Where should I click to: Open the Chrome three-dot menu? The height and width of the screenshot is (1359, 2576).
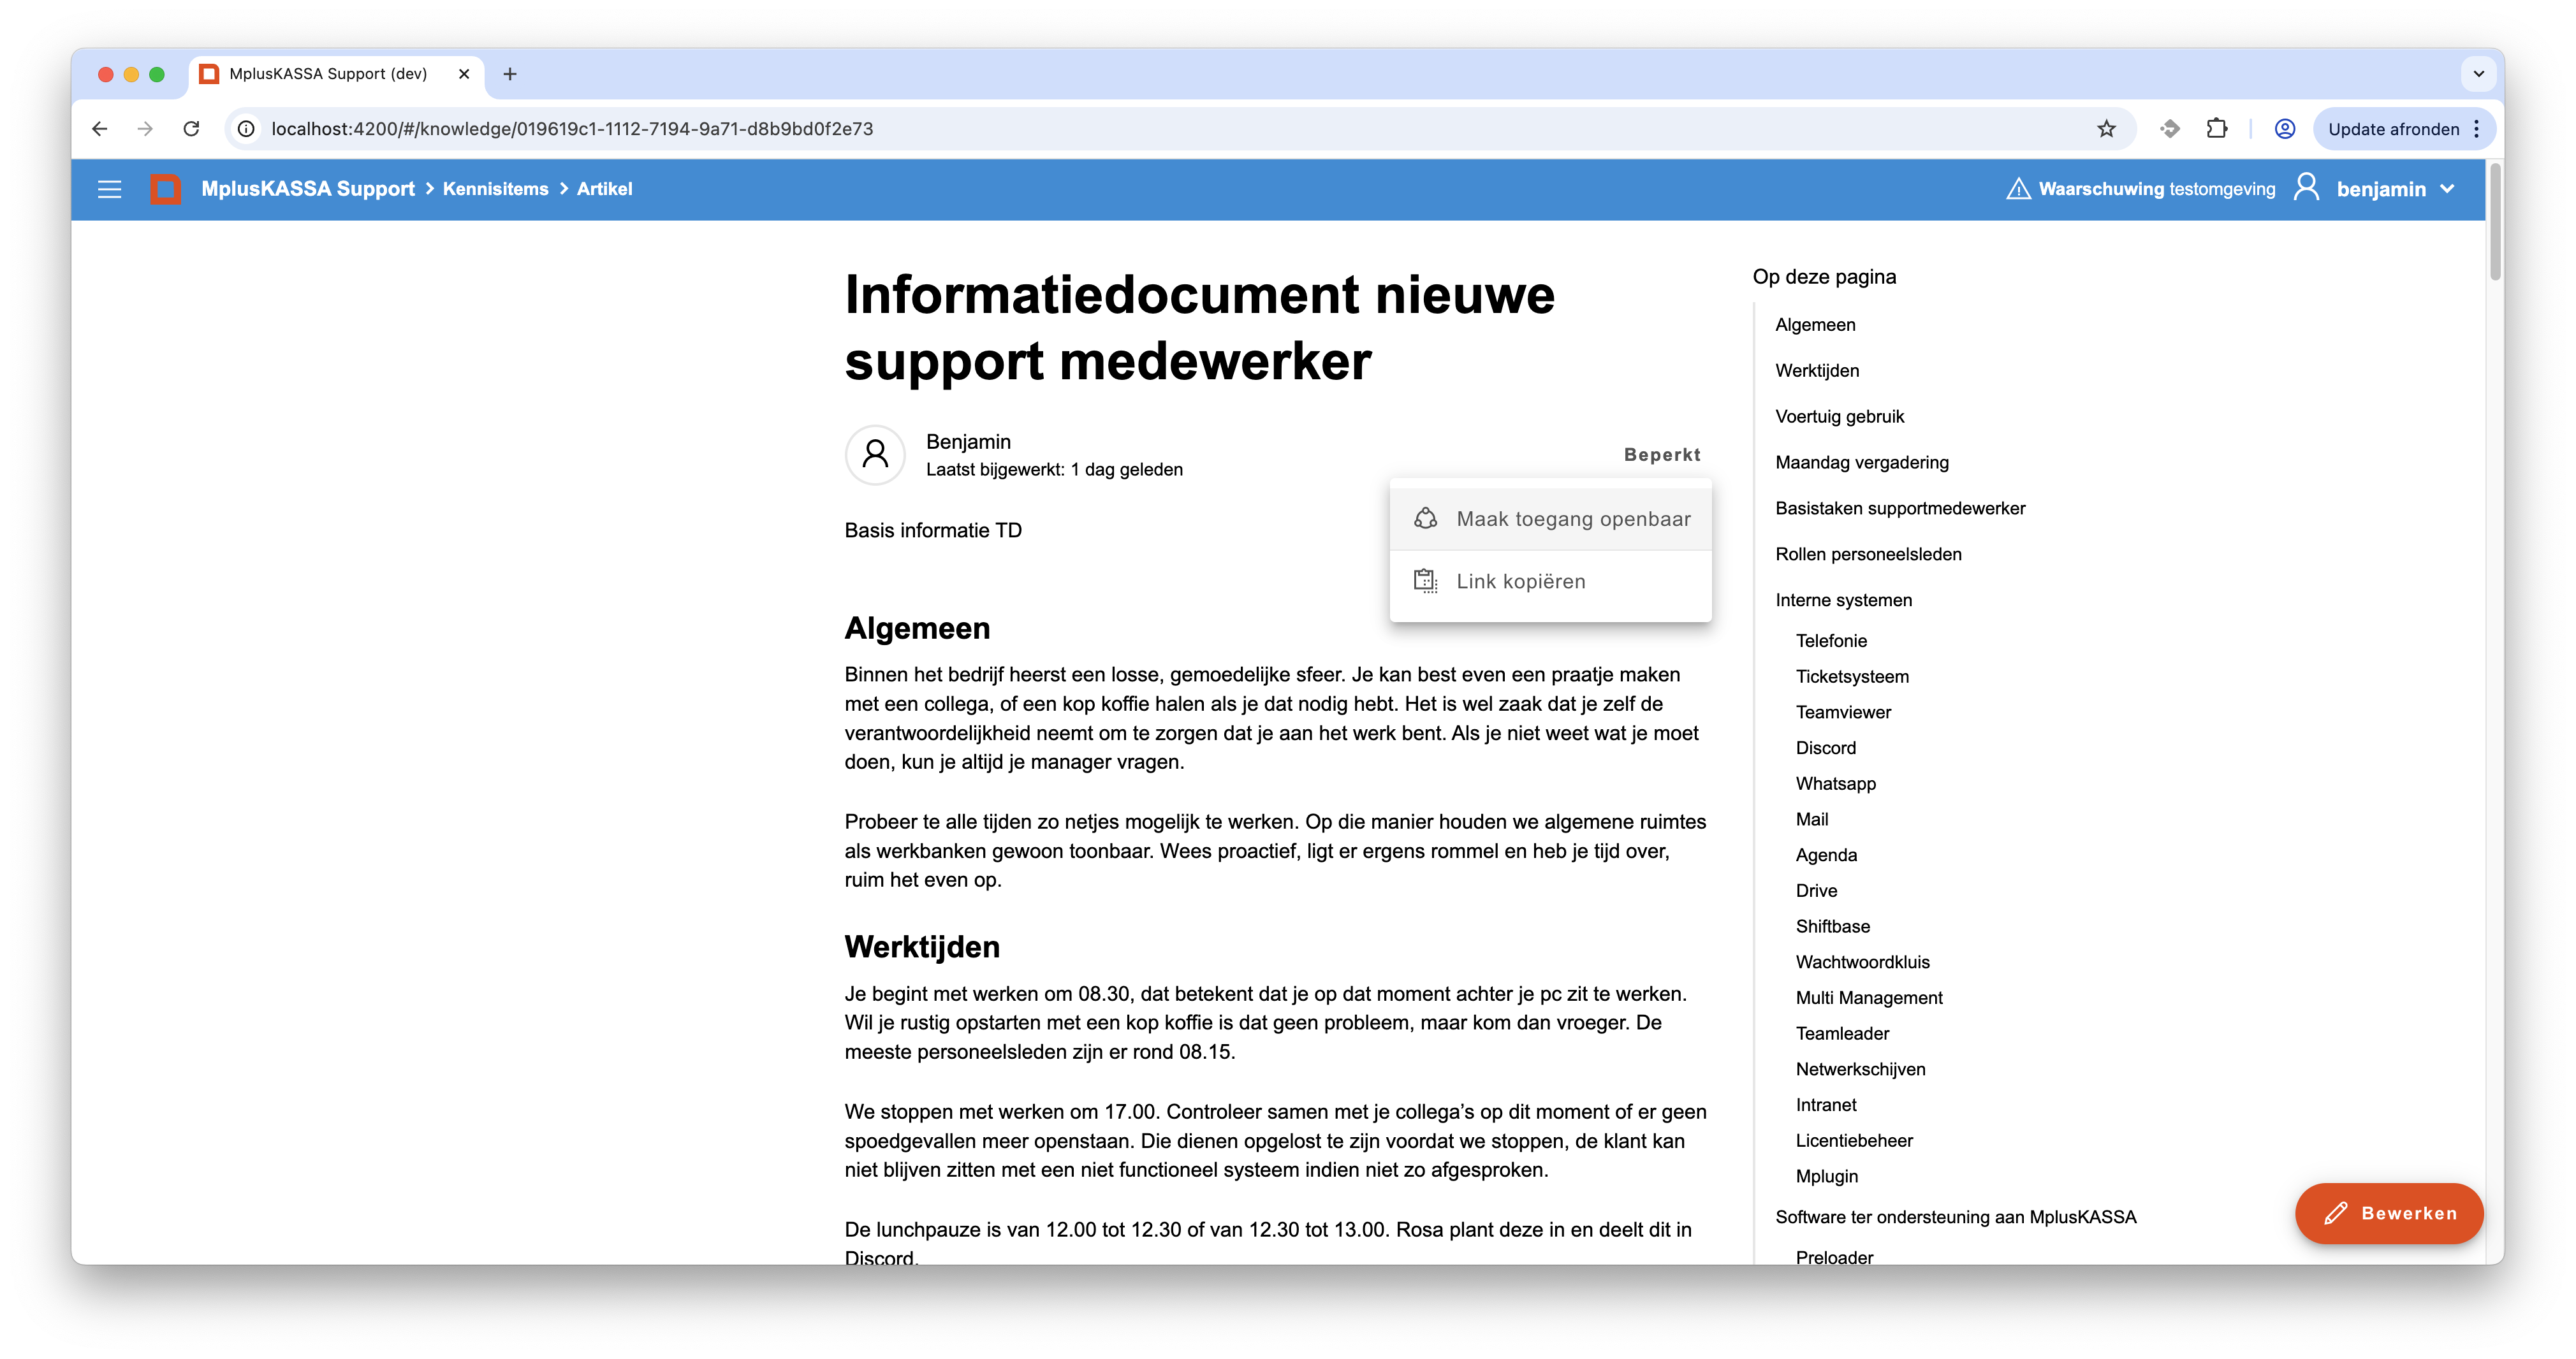(x=2477, y=129)
